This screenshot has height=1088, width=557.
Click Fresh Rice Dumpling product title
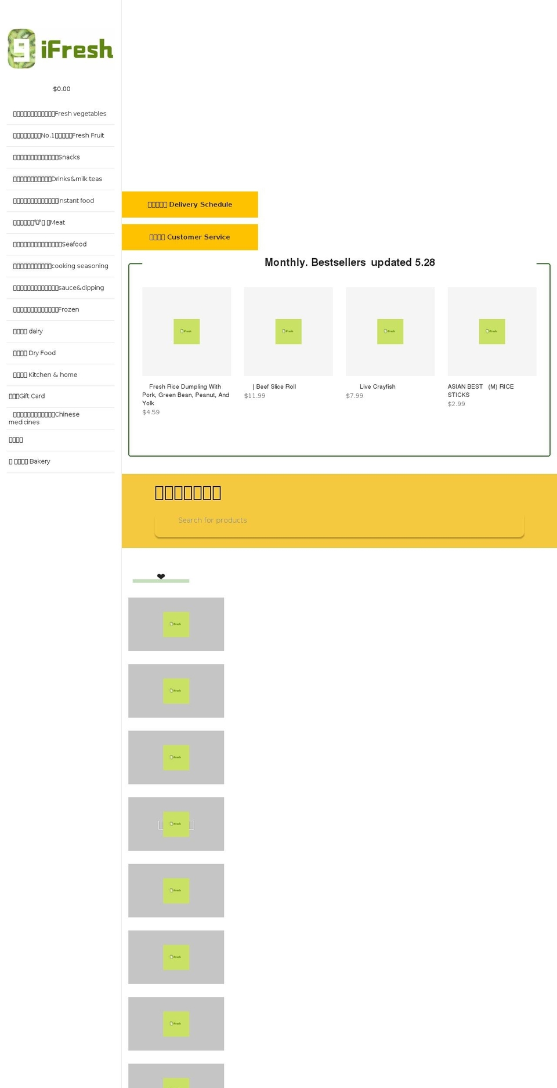pyautogui.click(x=186, y=395)
